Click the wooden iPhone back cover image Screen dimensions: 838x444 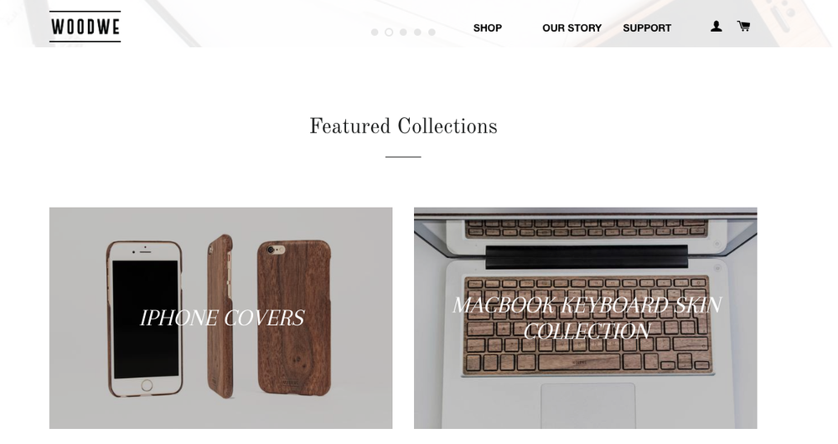click(294, 318)
